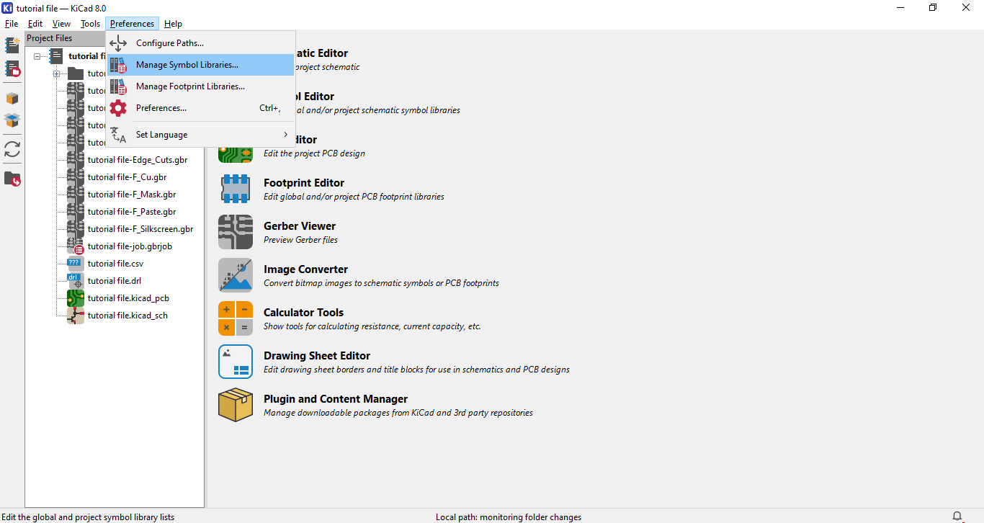
Task: Click the job.gbrjob file's icon
Action: [76, 246]
